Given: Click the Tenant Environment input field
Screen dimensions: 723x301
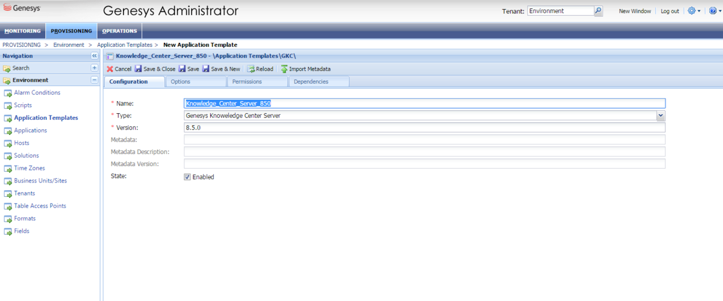Looking at the screenshot, I should (560, 11).
